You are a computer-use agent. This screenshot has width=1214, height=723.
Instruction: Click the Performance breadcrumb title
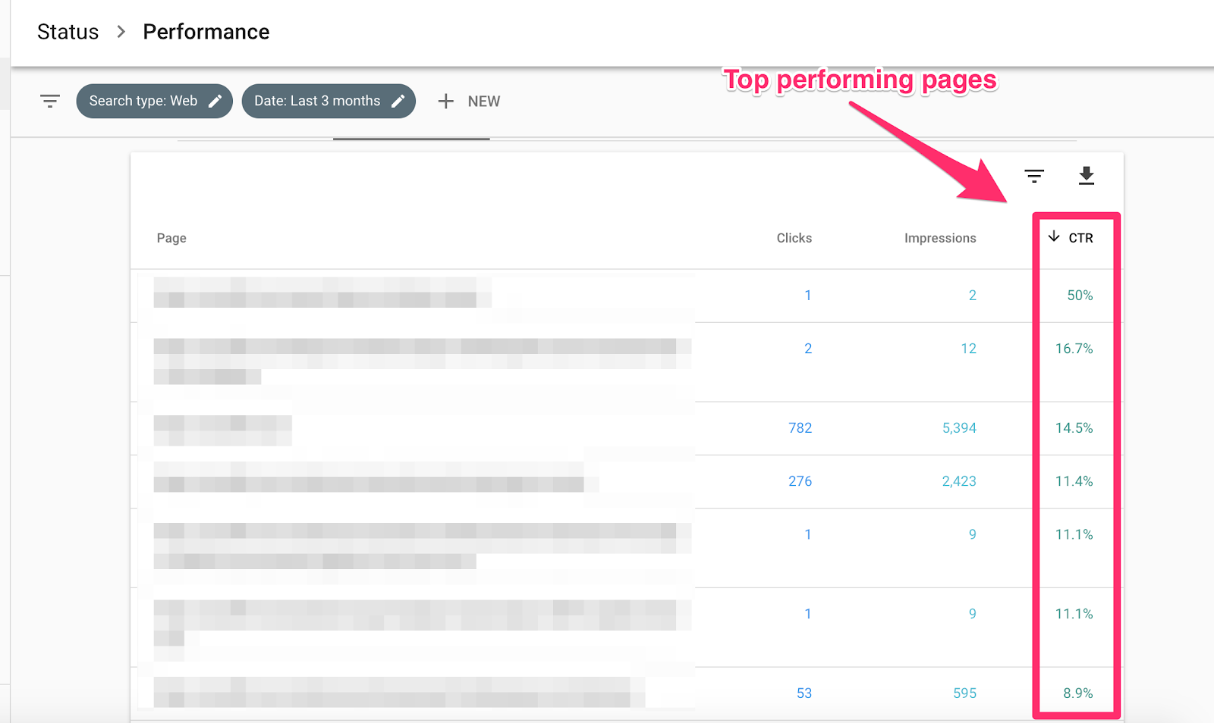pyautogui.click(x=206, y=32)
